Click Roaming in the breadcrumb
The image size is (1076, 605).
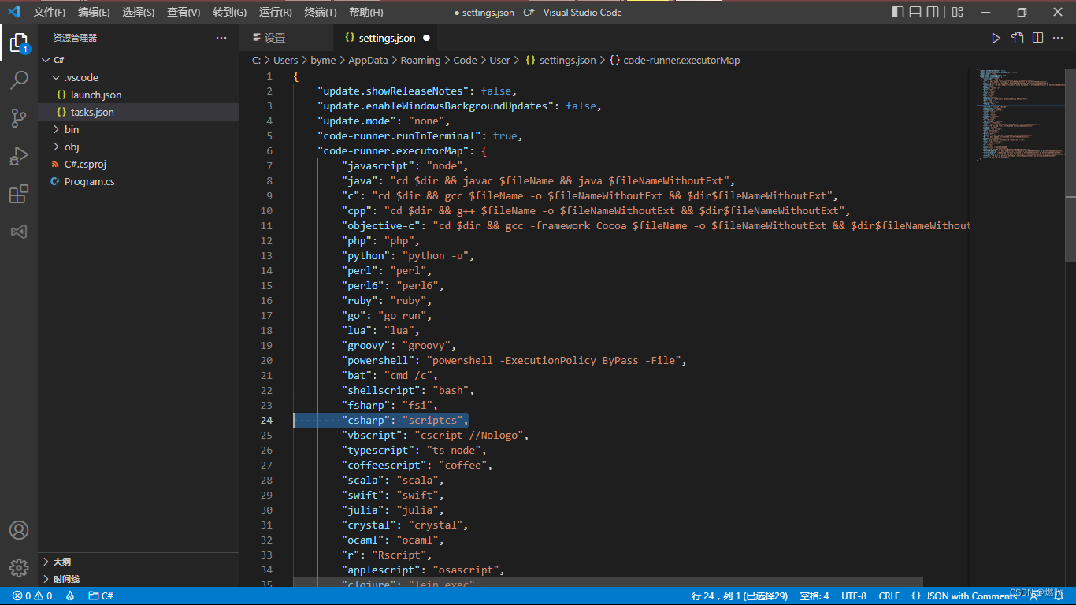pos(420,60)
